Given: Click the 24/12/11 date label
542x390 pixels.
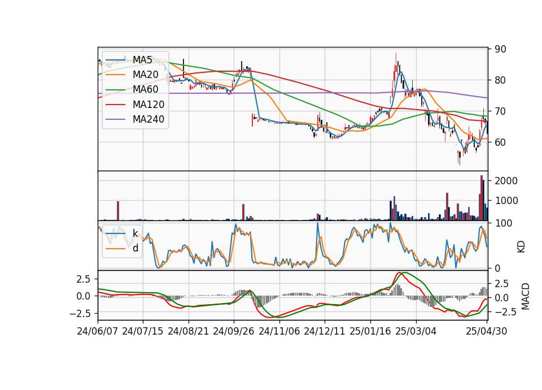Looking at the screenshot, I should click(325, 331).
